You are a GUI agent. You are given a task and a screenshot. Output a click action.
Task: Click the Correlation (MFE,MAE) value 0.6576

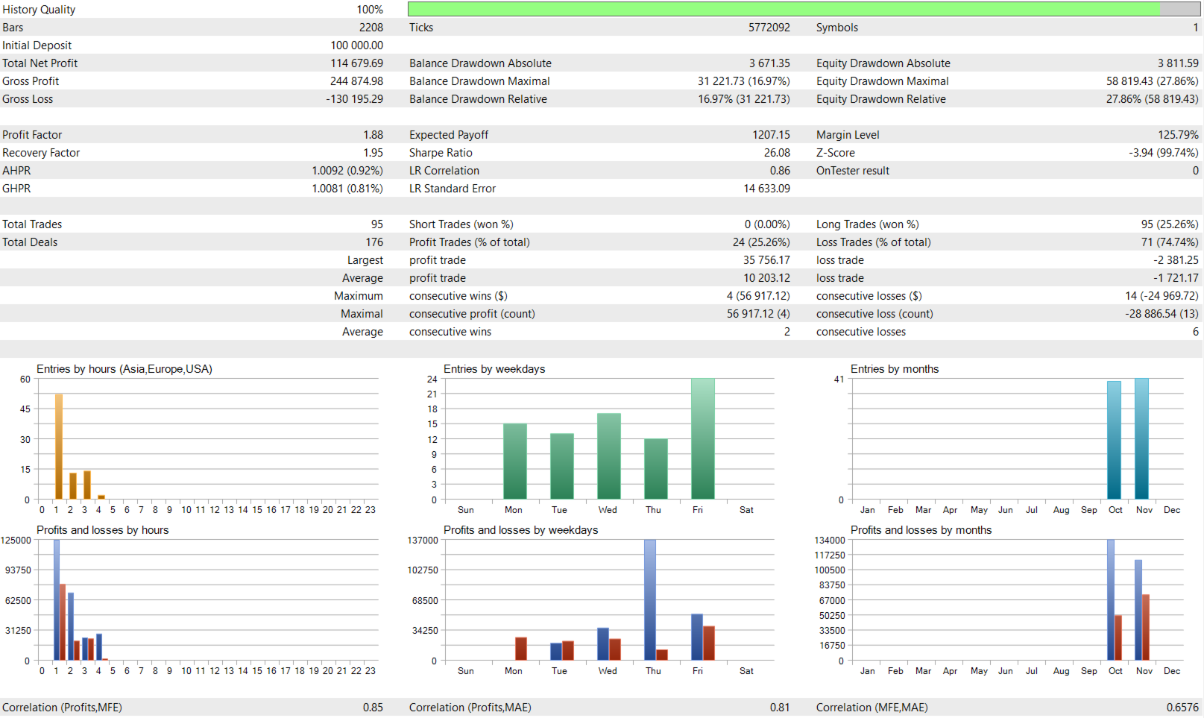[x=1182, y=708]
